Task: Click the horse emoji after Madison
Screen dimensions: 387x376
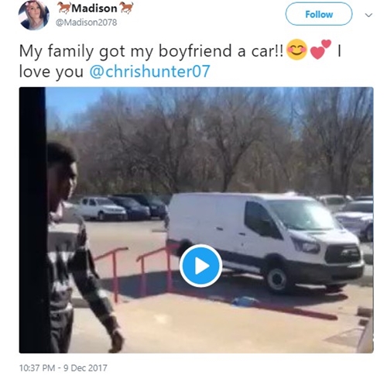Action: 126,8
